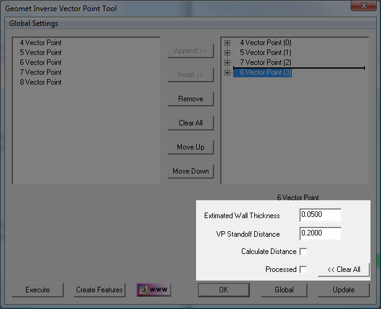Image resolution: width=381 pixels, height=309 pixels.
Task: Enable the Calculate Distance checkbox
Action: [x=303, y=252]
